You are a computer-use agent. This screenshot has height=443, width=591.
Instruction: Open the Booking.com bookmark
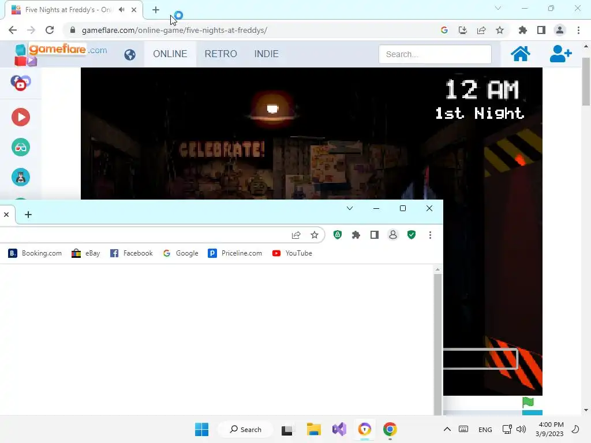pyautogui.click(x=35, y=253)
